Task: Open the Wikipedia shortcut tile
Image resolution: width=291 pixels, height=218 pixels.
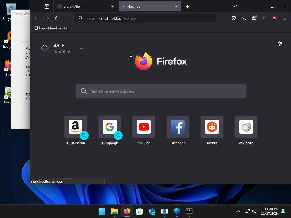Action: click(246, 130)
